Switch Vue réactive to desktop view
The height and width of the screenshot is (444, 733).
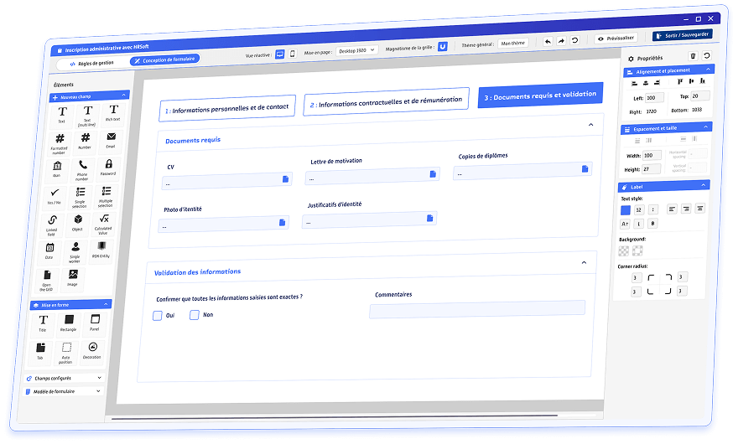pos(279,54)
